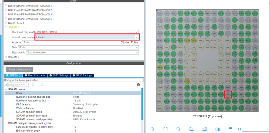Switch to the SDRAM 1 tab
This screenshot has height=133, width=270.
14,76
